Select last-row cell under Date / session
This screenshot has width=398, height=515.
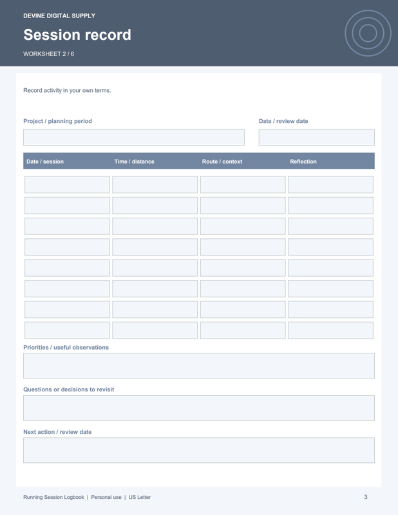tap(67, 330)
